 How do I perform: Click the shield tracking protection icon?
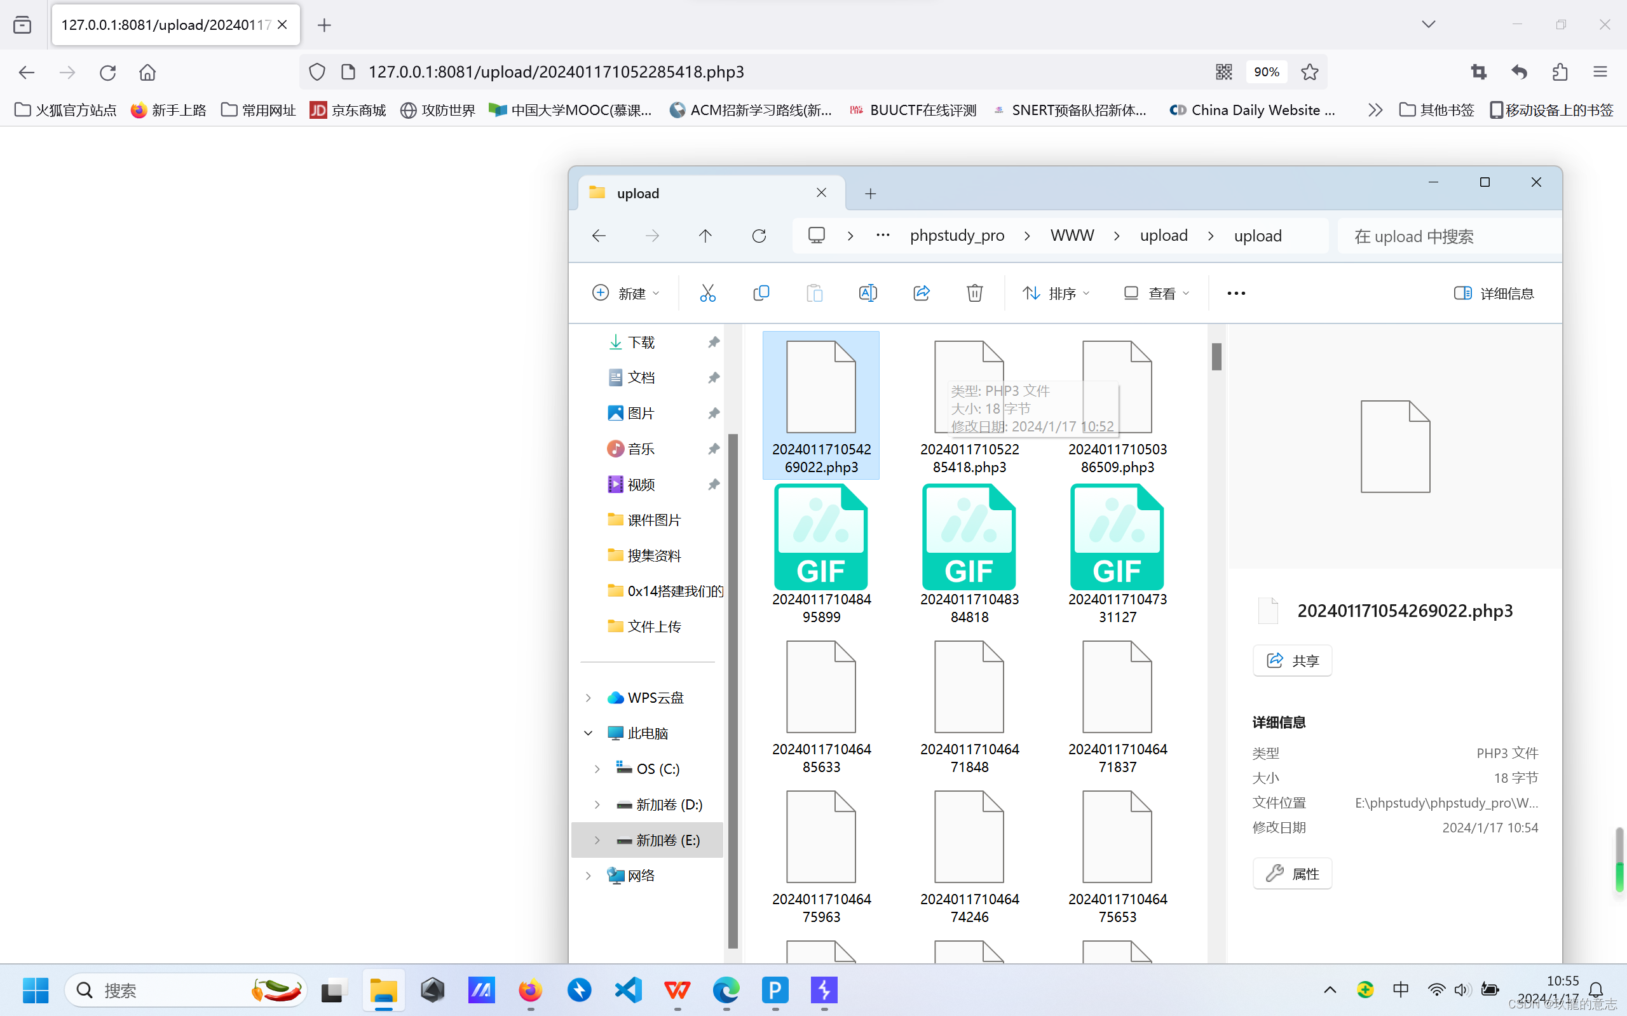tap(317, 72)
